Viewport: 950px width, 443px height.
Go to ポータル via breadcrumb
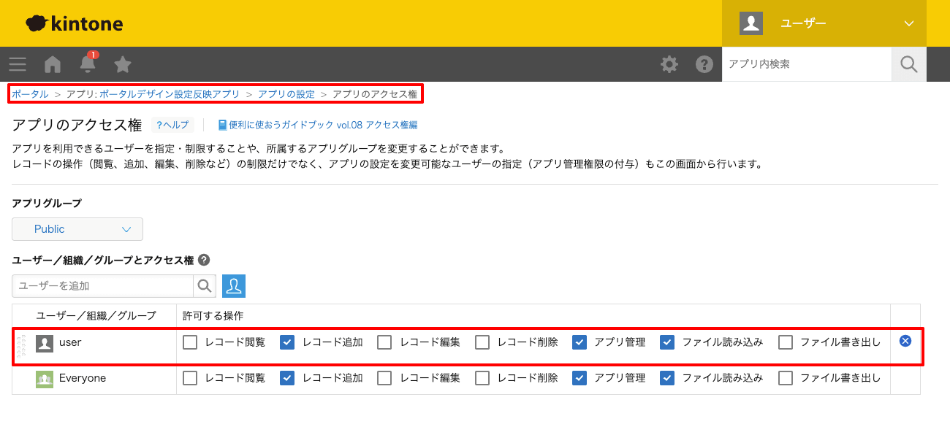[29, 93]
